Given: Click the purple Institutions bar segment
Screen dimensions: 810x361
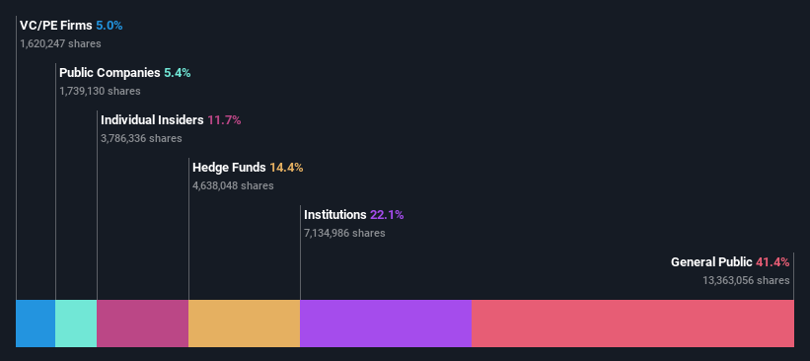Looking at the screenshot, I should click(x=386, y=324).
